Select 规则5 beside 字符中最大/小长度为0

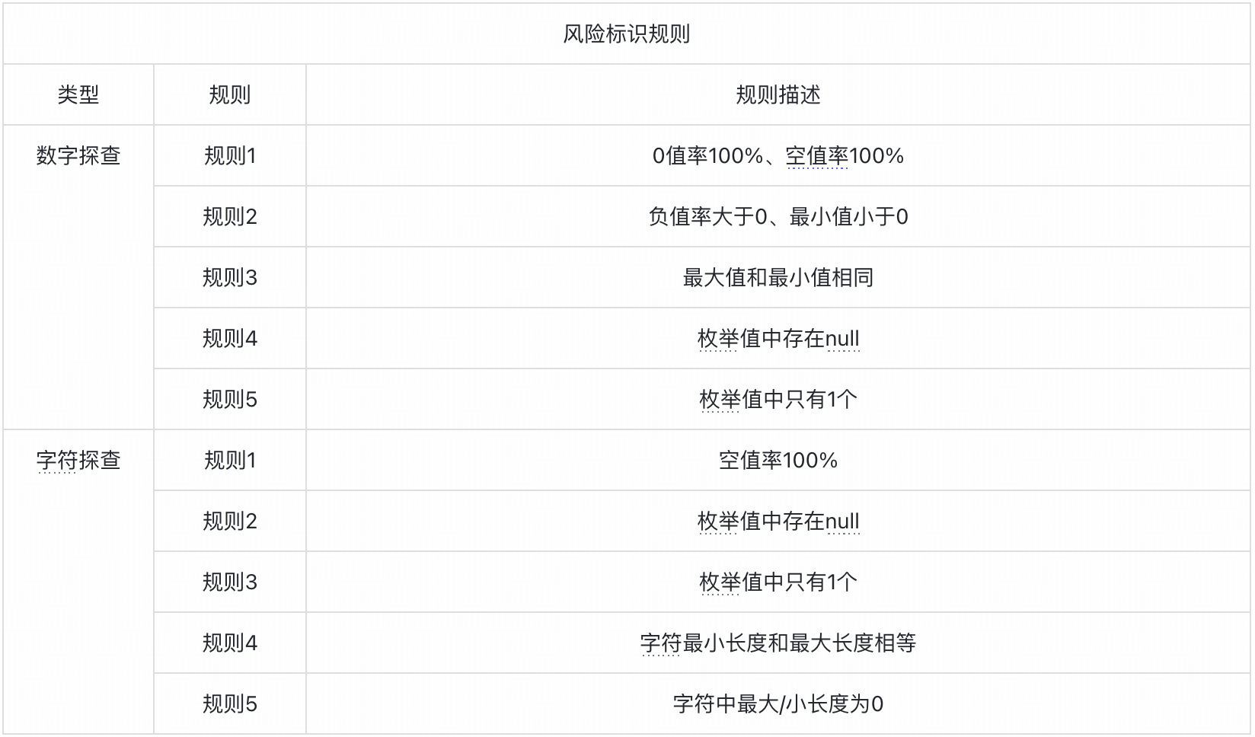(x=229, y=704)
